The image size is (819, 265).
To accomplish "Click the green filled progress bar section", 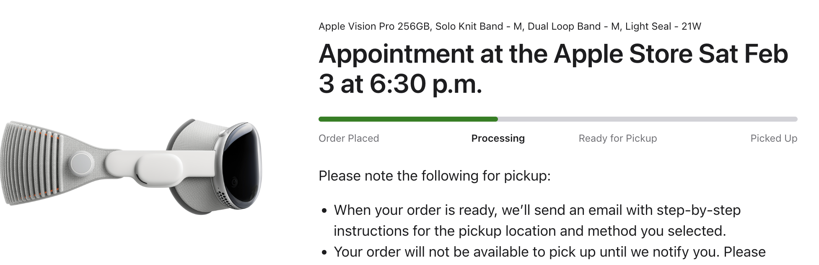I will point(408,119).
